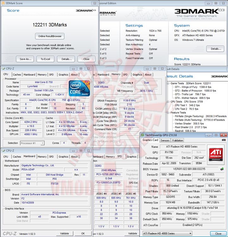The image size is (228, 237).
Task: Click the ATI Radeon logo in GPU-Z
Action: pyautogui.click(x=216, y=154)
